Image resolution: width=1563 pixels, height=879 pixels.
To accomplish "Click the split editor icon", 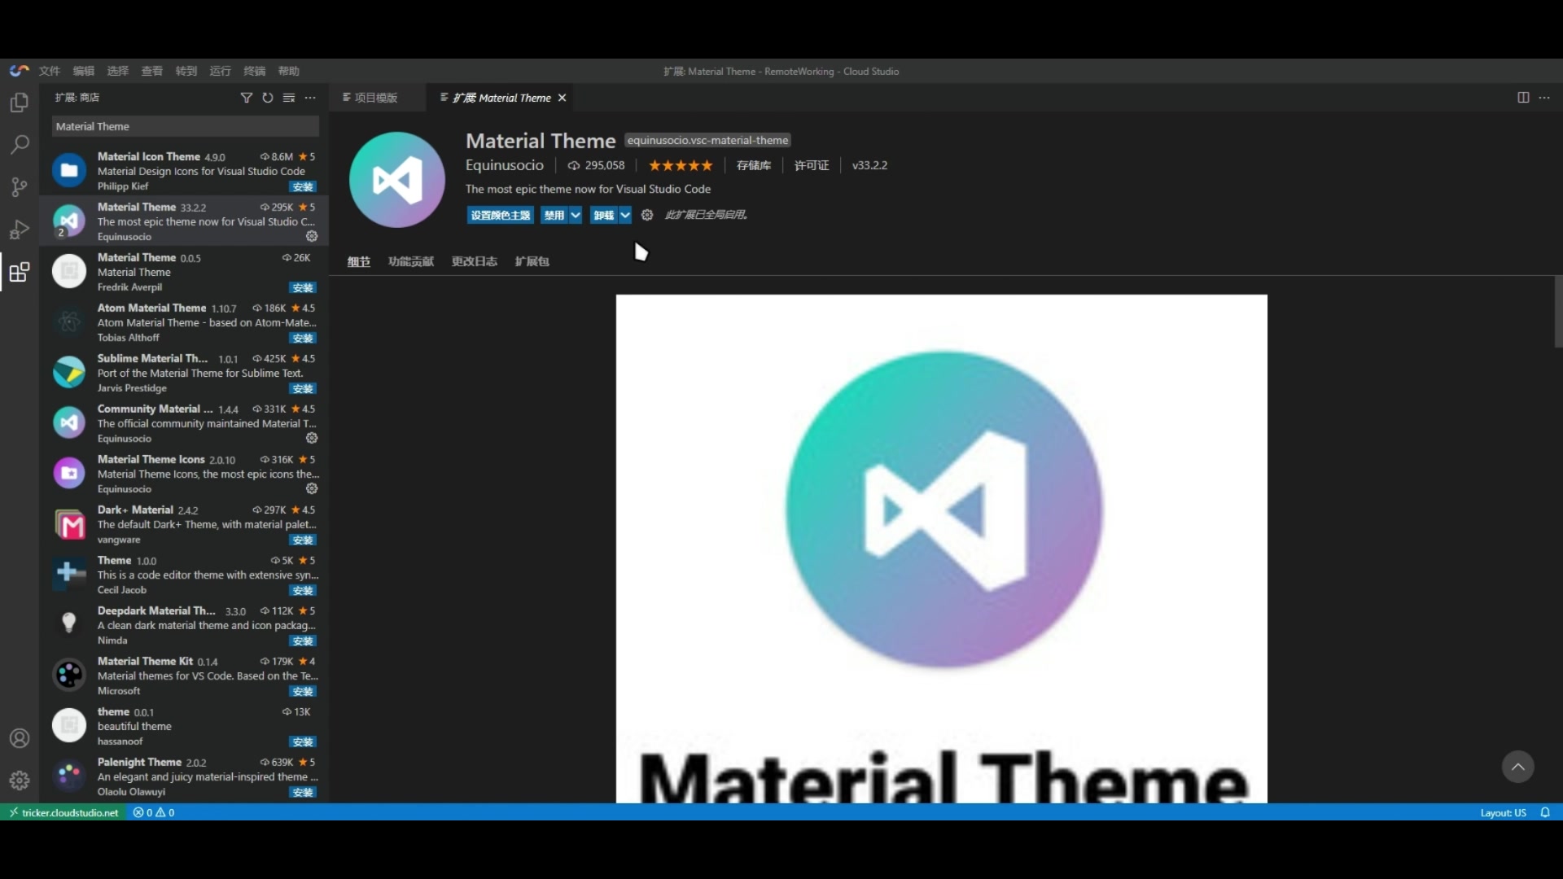I will click(1523, 98).
